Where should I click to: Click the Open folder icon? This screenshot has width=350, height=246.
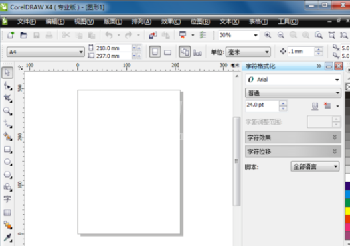tap(23, 35)
